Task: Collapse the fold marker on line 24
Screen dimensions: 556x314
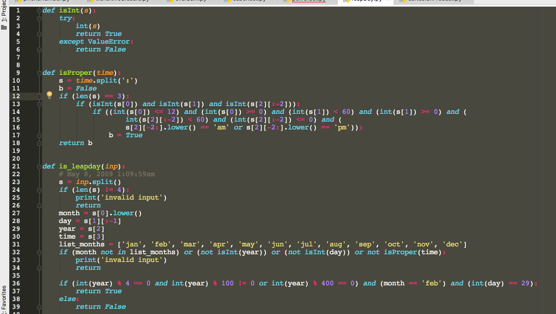Action: point(39,190)
